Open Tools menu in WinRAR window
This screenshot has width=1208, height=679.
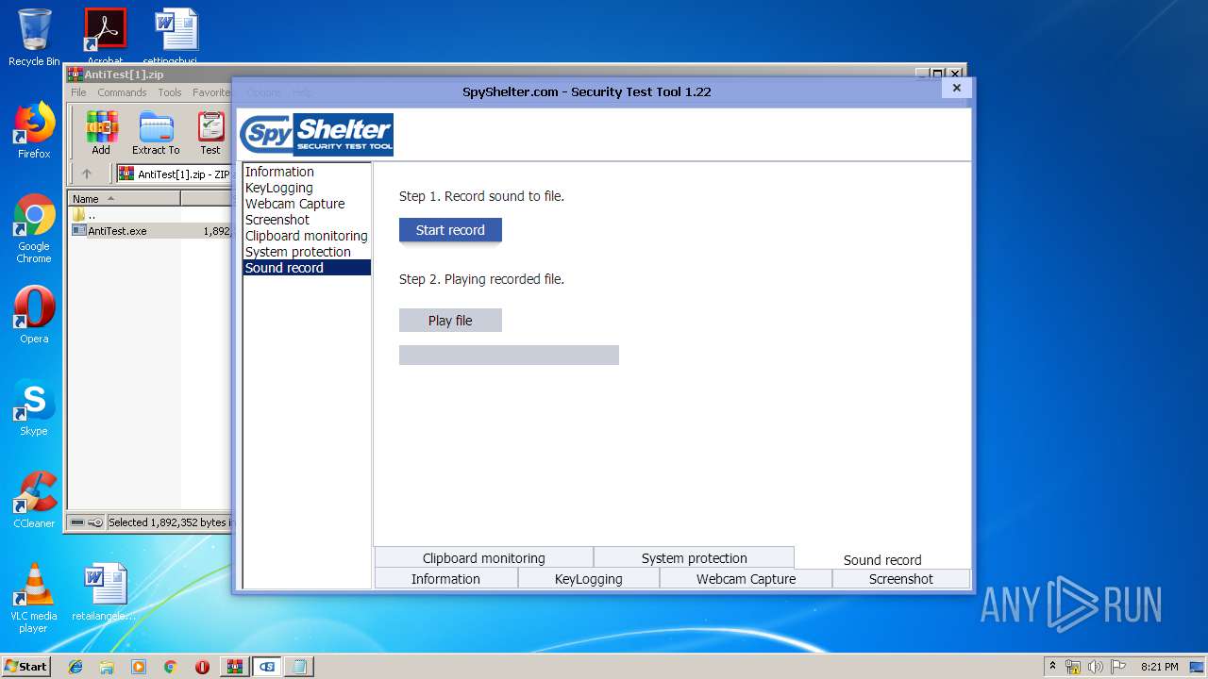(170, 92)
